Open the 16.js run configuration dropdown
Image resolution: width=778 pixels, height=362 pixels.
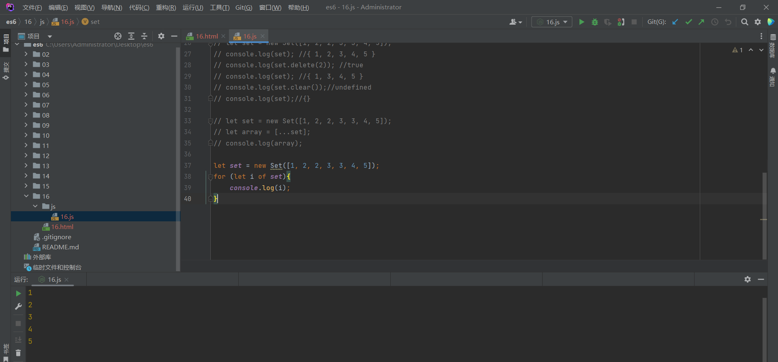coord(552,22)
